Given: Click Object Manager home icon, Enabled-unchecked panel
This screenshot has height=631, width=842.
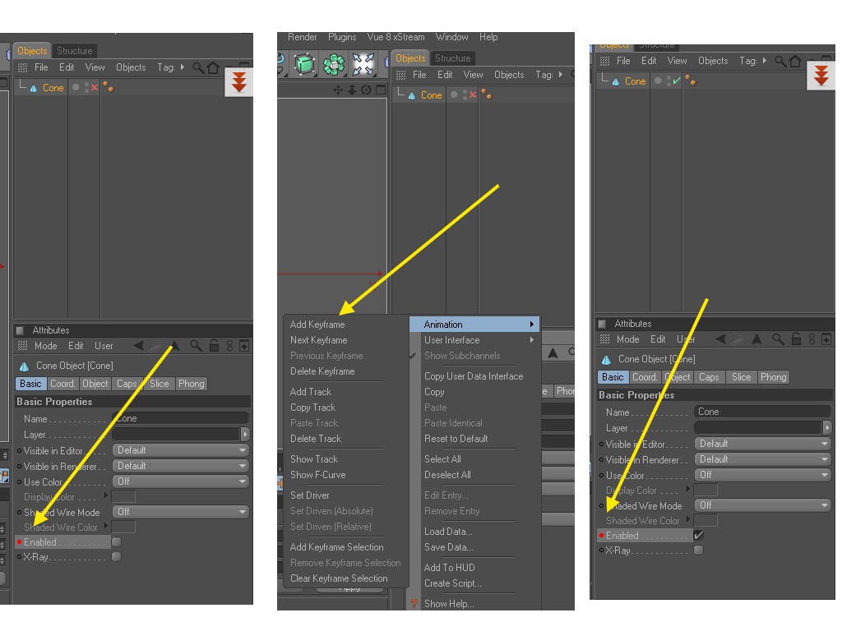Looking at the screenshot, I should coord(213,67).
